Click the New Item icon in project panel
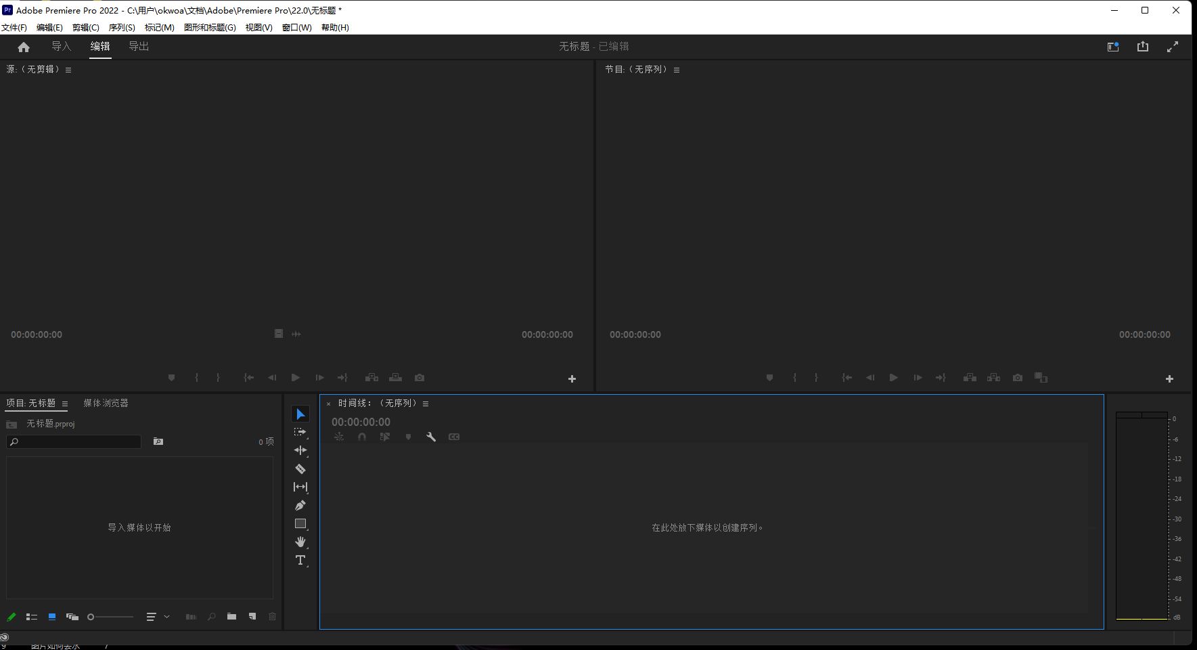The height and width of the screenshot is (650, 1197). point(252,617)
